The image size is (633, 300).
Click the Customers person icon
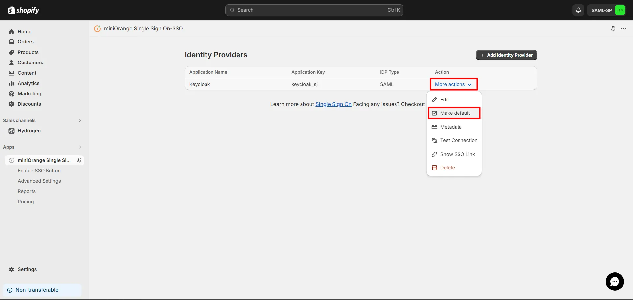(x=11, y=63)
